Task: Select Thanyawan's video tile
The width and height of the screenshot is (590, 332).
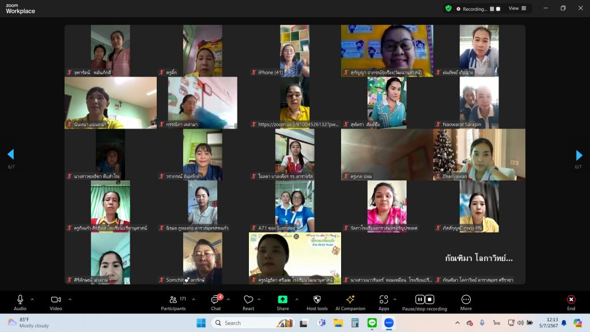Action: 479,154
